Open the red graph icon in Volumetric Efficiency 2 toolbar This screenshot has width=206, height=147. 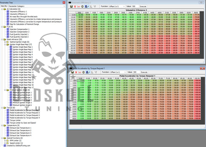click(78, 7)
